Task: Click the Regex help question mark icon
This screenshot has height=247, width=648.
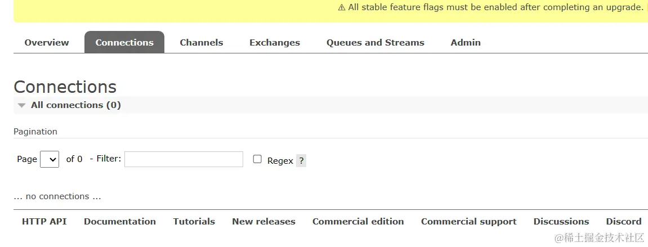Action: click(x=301, y=161)
